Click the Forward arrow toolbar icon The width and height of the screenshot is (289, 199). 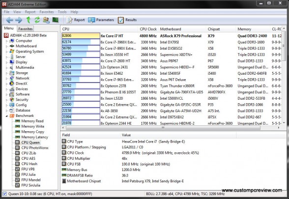click(x=19, y=20)
